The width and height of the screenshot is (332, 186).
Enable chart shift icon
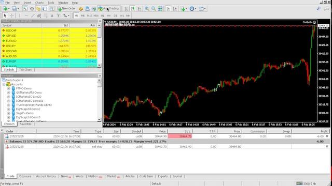coord(175,9)
